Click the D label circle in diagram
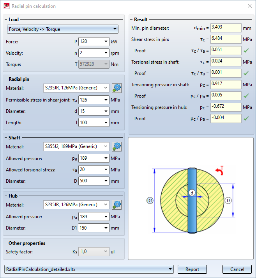The image size is (256, 278). pyautogui.click(x=228, y=200)
